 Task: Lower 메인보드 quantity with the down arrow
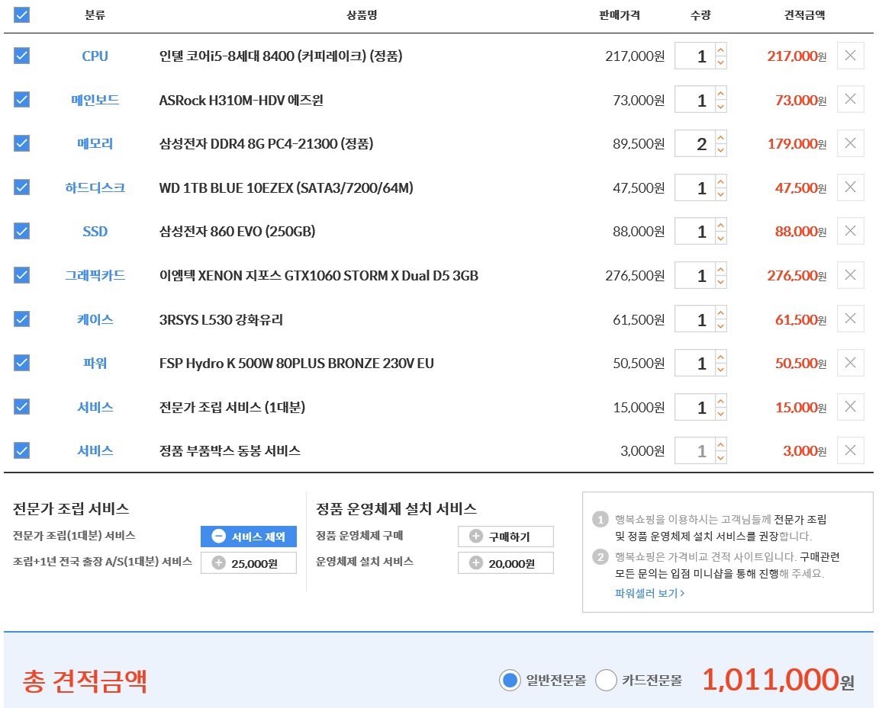coord(721,107)
